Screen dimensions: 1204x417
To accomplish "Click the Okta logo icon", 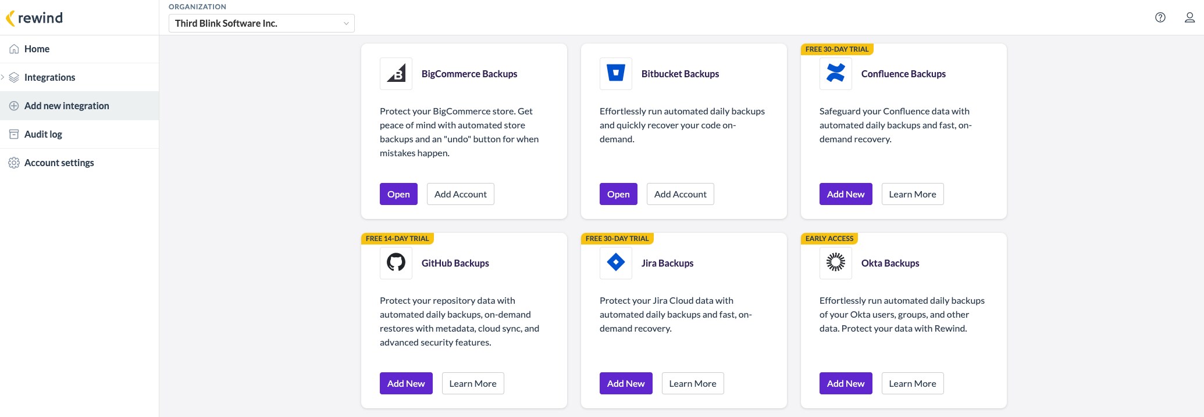I will (x=836, y=263).
